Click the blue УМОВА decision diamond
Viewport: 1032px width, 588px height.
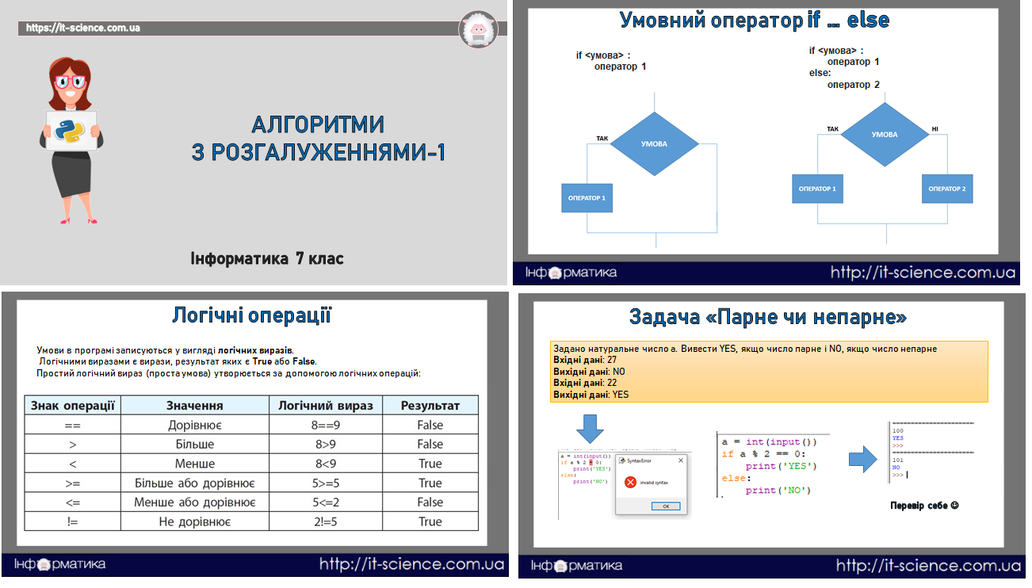tap(655, 144)
